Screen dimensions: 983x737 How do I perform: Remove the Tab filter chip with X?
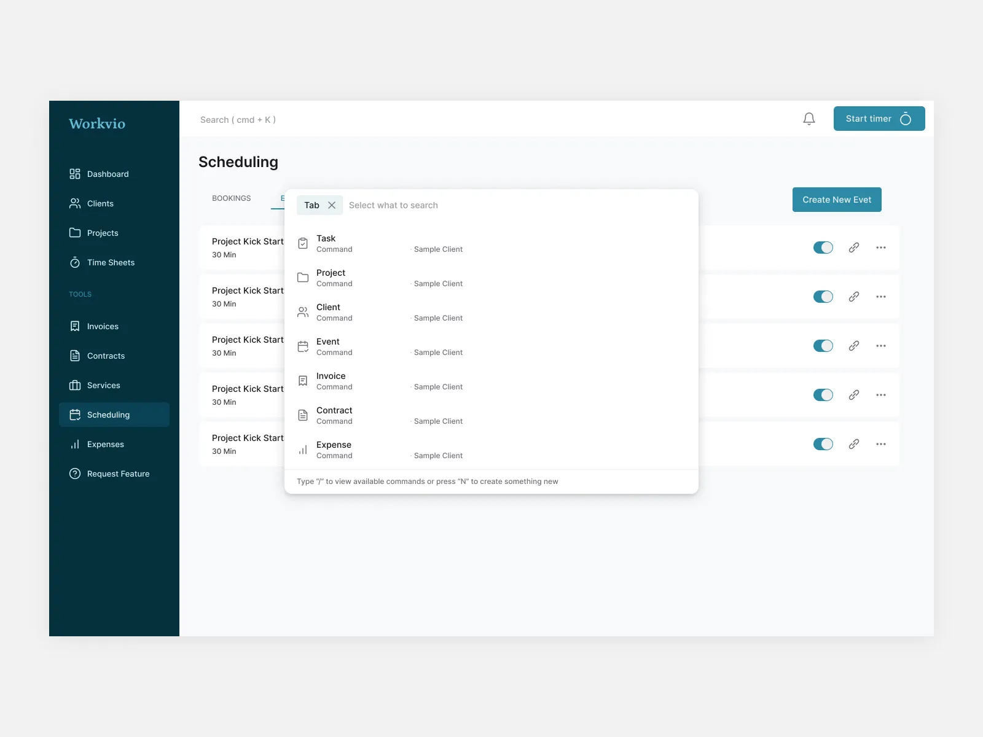click(332, 205)
